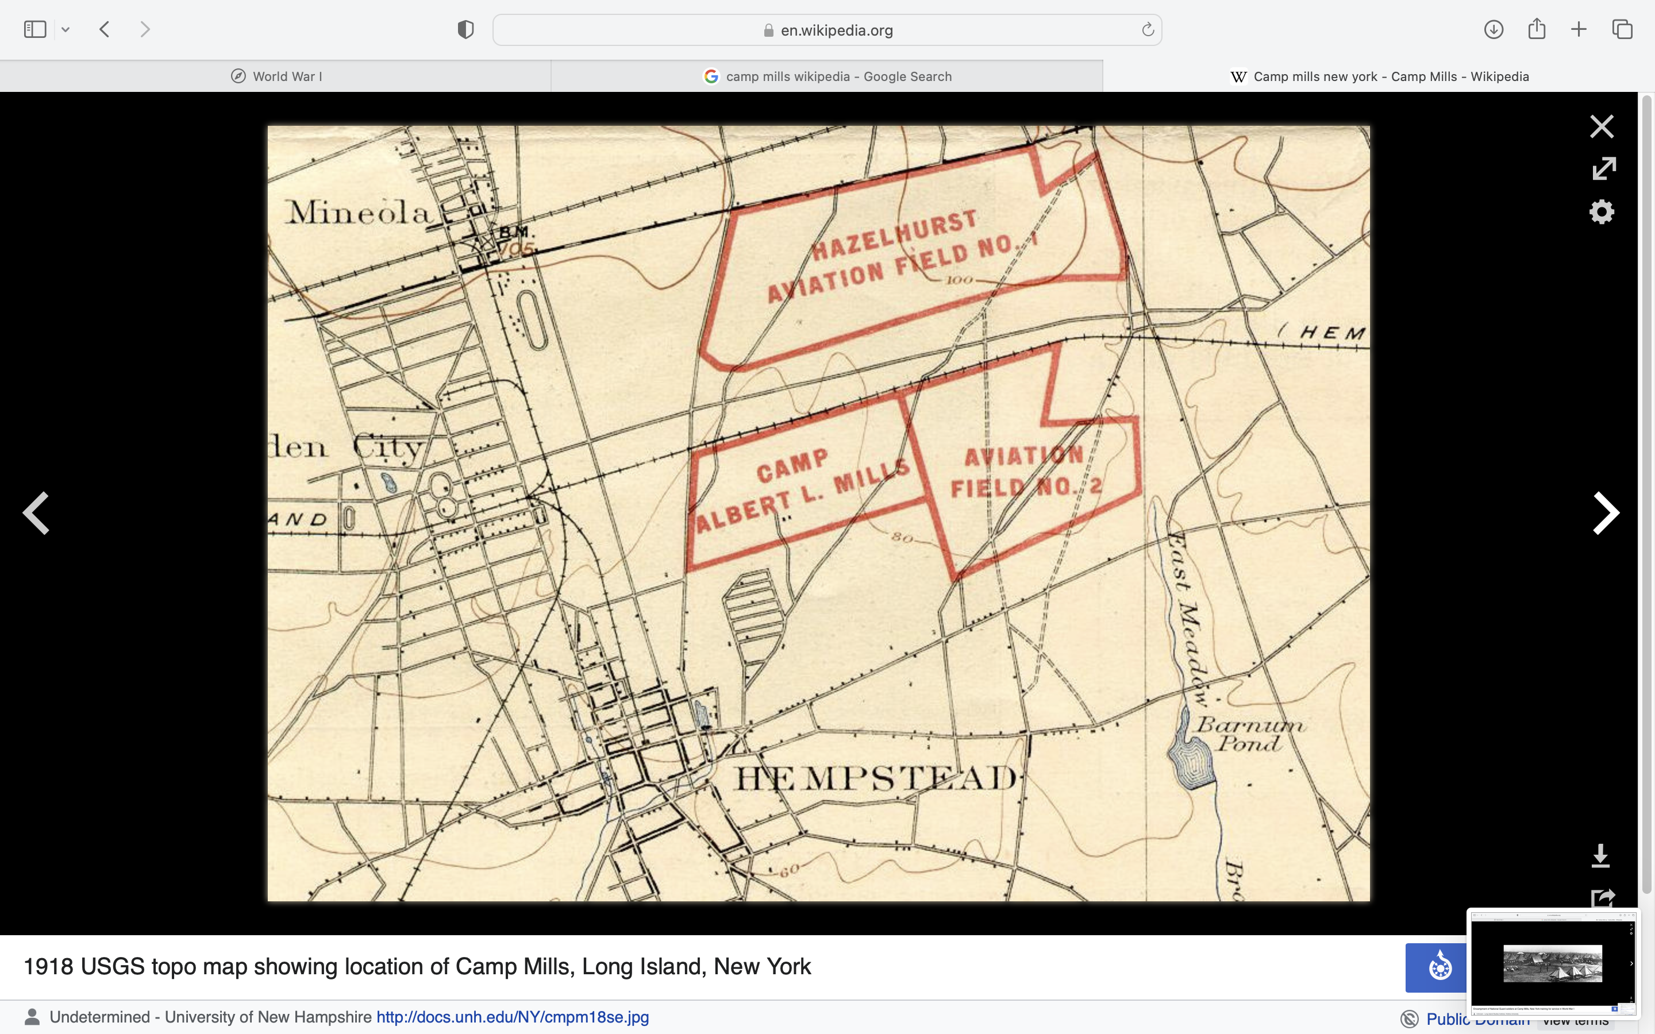Switch to the World War I tab
The height and width of the screenshot is (1034, 1655).
[x=276, y=76]
